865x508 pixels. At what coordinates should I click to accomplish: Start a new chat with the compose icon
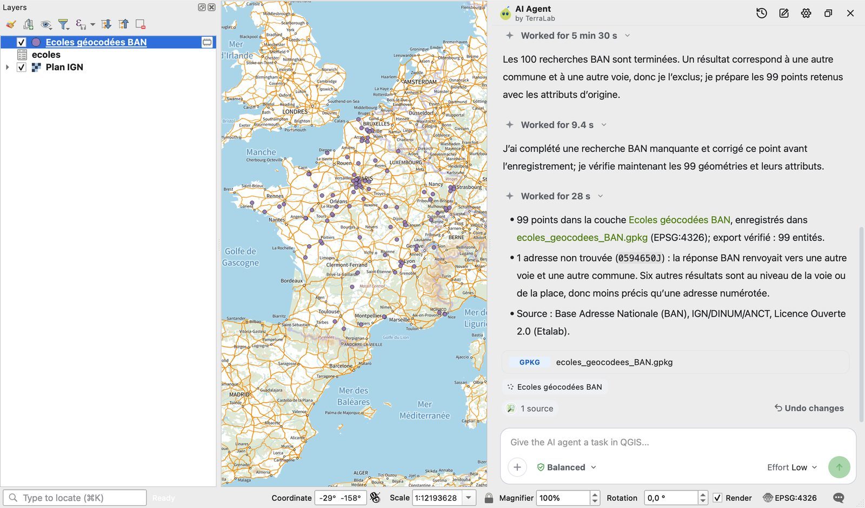click(x=784, y=14)
